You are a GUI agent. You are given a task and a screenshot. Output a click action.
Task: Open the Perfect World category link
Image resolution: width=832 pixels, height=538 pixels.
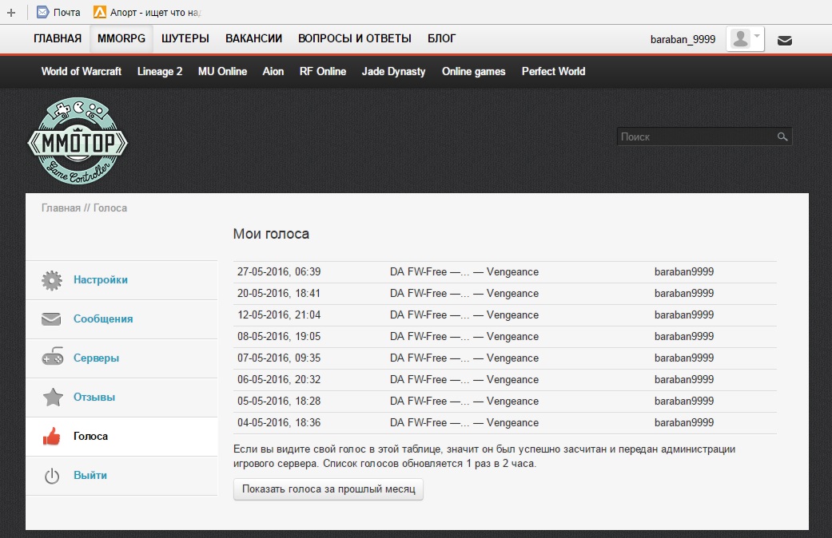(x=553, y=71)
